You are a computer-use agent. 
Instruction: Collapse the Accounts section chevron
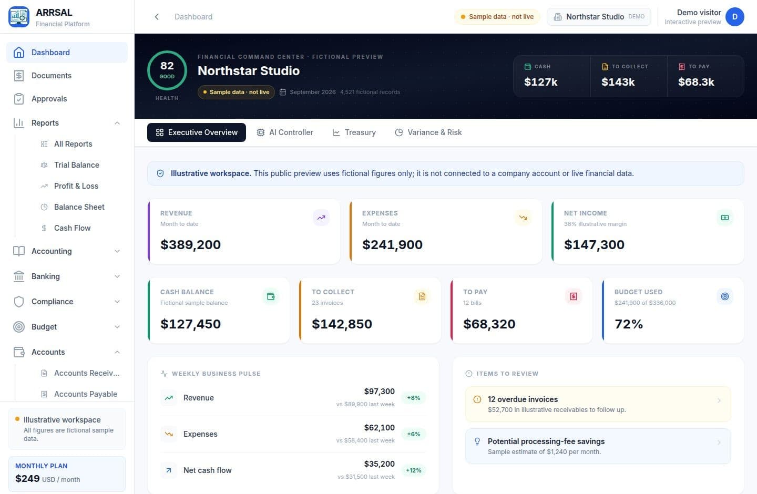tap(117, 352)
